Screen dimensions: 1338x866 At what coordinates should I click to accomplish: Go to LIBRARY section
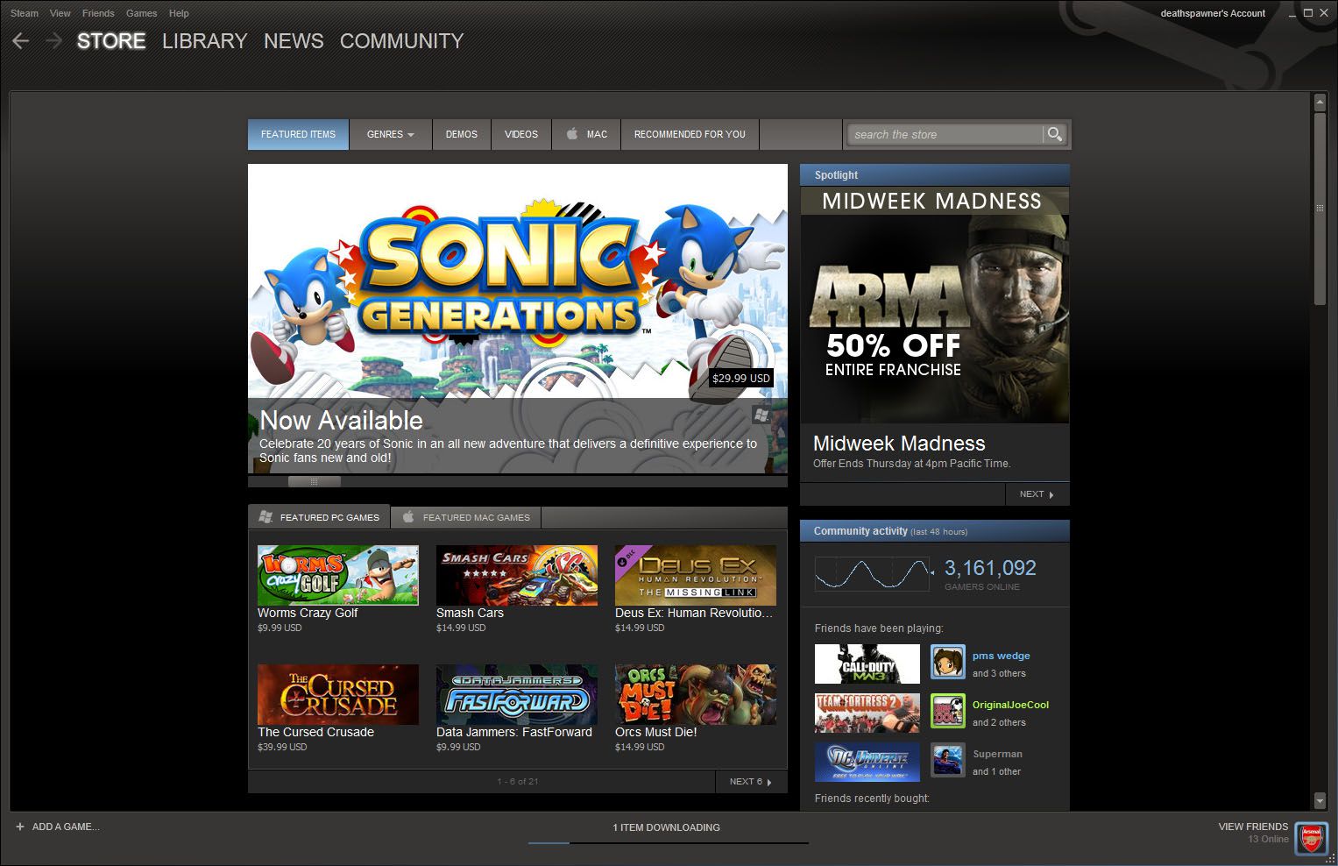click(204, 41)
